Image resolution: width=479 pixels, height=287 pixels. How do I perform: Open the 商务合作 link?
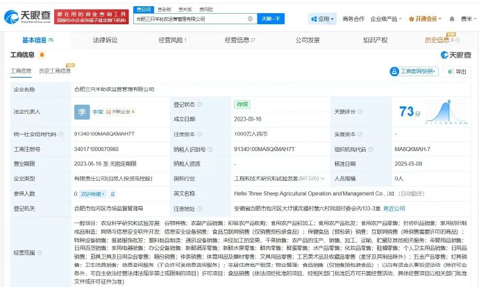353,19
